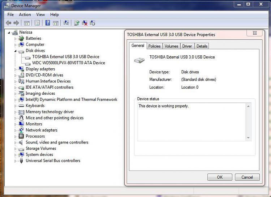Expand the Display adapters node
The image size is (271, 197).
click(15, 69)
